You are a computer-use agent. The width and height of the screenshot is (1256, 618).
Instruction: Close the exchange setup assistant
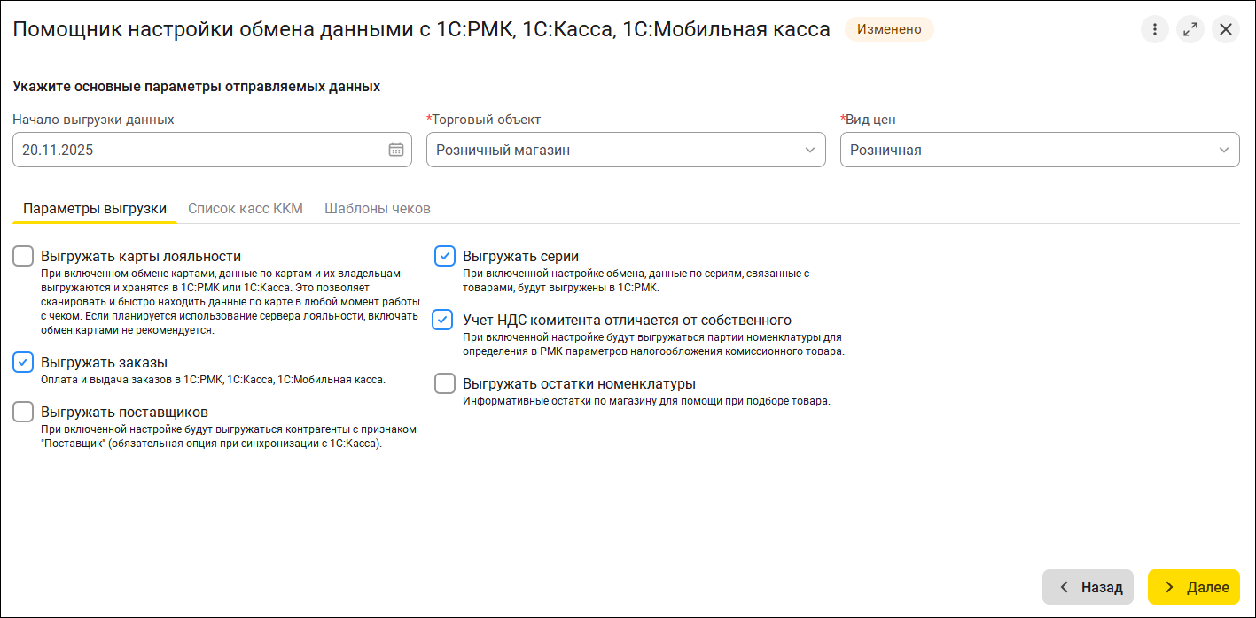click(x=1225, y=29)
